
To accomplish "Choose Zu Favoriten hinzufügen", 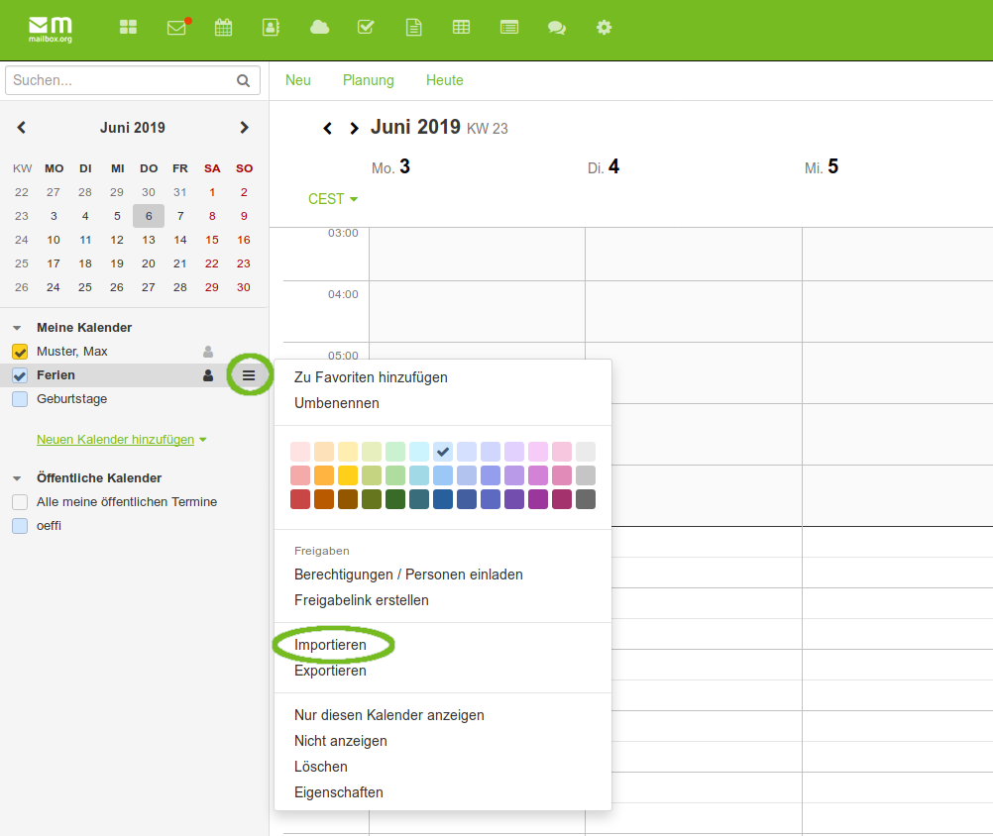I will click(371, 377).
